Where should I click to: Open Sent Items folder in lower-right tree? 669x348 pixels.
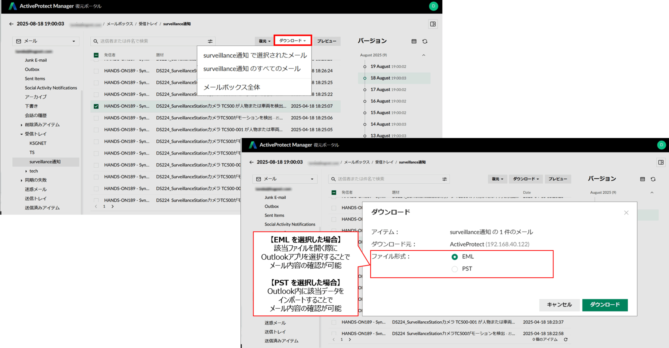274,216
